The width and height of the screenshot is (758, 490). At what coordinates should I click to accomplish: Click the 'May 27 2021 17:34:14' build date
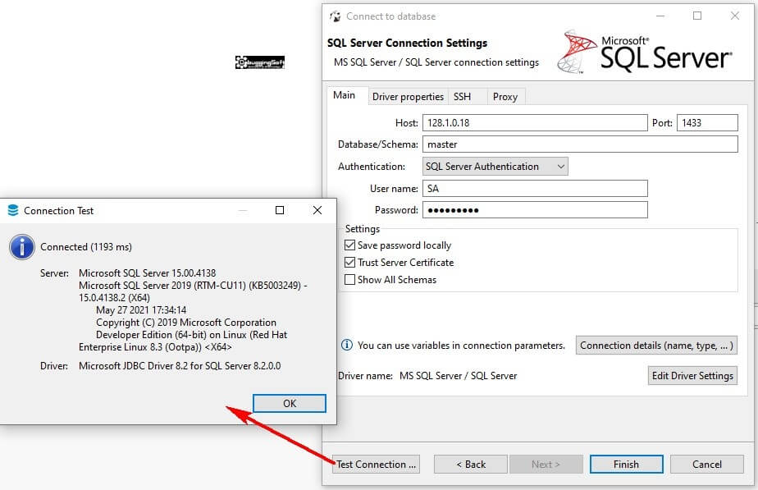[x=141, y=310]
